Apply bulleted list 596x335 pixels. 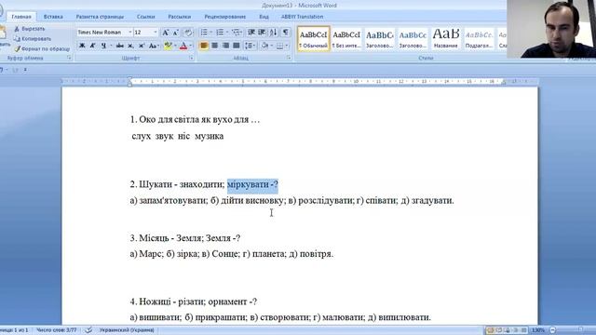click(x=204, y=33)
